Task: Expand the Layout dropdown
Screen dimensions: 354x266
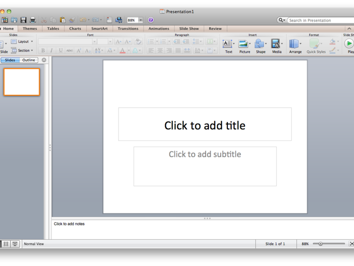Action: [x=22, y=42]
